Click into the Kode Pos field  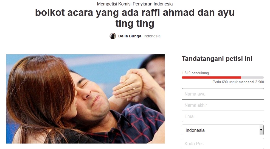[223, 144]
